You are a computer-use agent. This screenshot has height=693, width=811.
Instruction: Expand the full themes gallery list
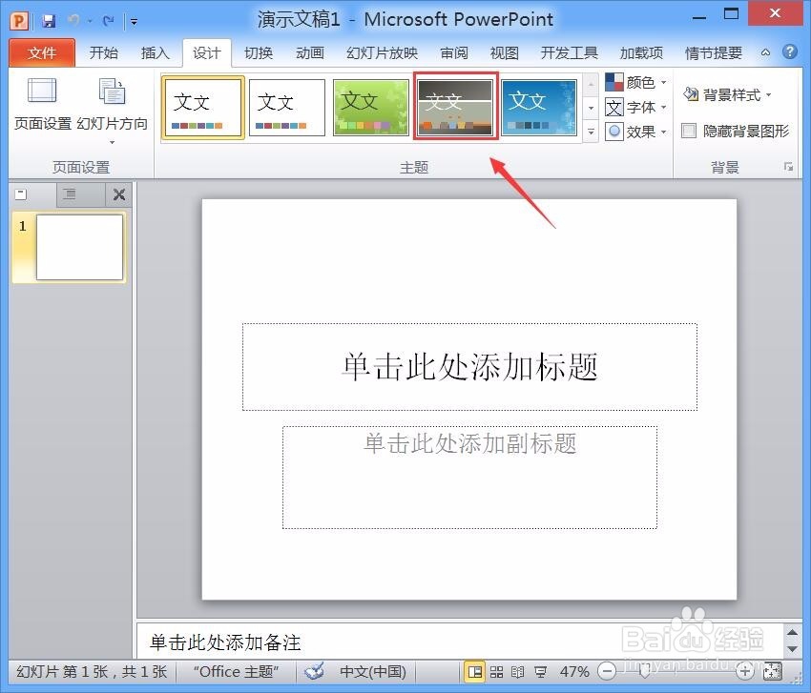(591, 132)
